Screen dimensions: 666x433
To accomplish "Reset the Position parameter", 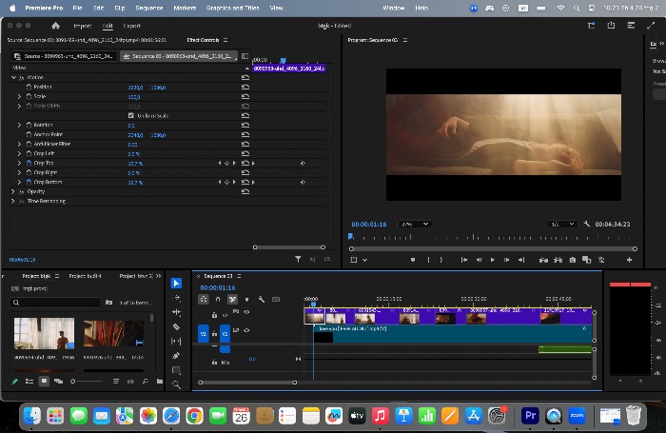I will [x=245, y=88].
